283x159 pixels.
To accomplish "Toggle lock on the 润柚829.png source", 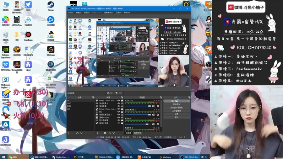I will [122, 117].
